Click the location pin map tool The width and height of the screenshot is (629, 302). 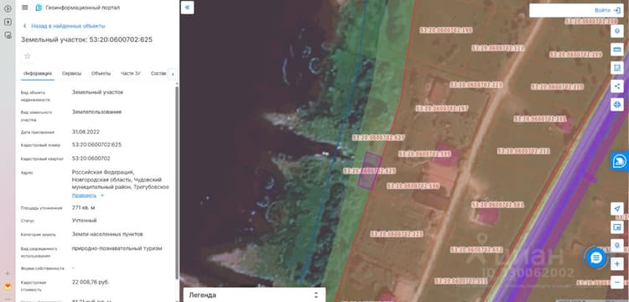coord(617,31)
